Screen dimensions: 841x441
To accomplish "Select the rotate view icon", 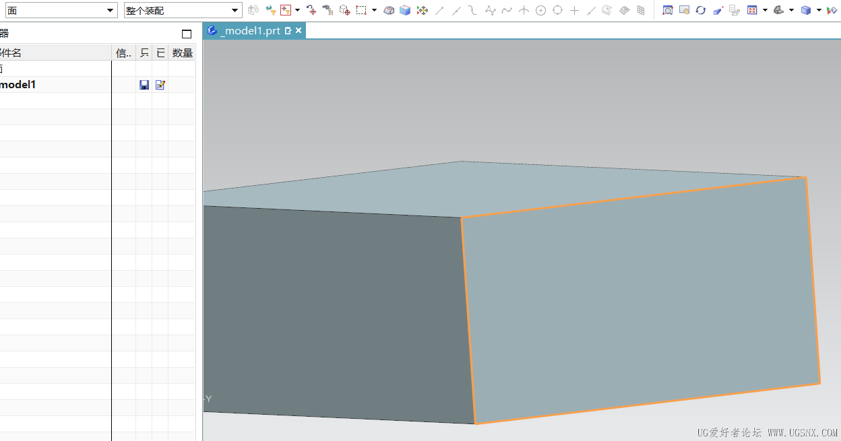I will (701, 10).
